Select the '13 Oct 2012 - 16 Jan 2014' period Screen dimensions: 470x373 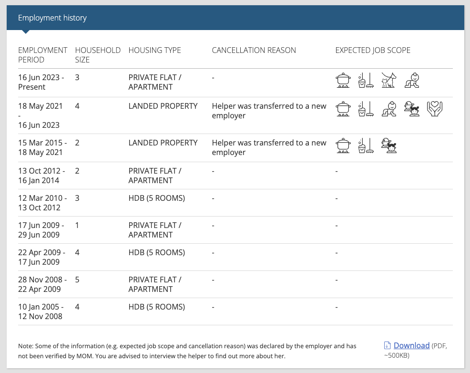pyautogui.click(x=41, y=176)
